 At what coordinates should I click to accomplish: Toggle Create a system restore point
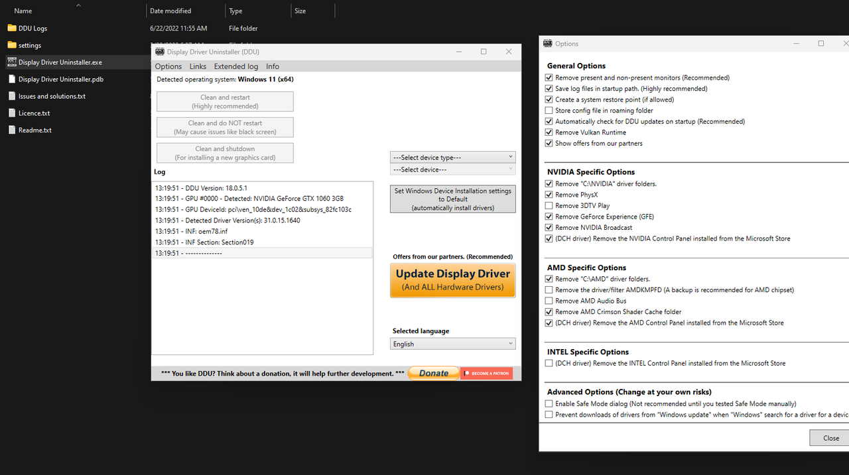coord(549,99)
